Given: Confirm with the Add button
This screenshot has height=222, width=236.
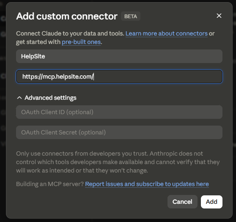Looking at the screenshot, I should click(x=211, y=202).
